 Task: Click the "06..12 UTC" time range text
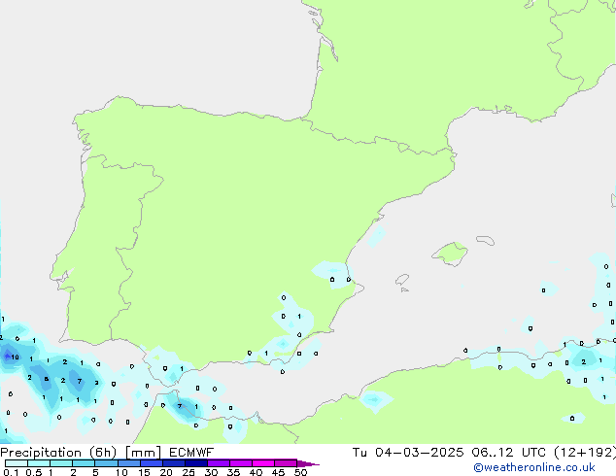click(509, 453)
